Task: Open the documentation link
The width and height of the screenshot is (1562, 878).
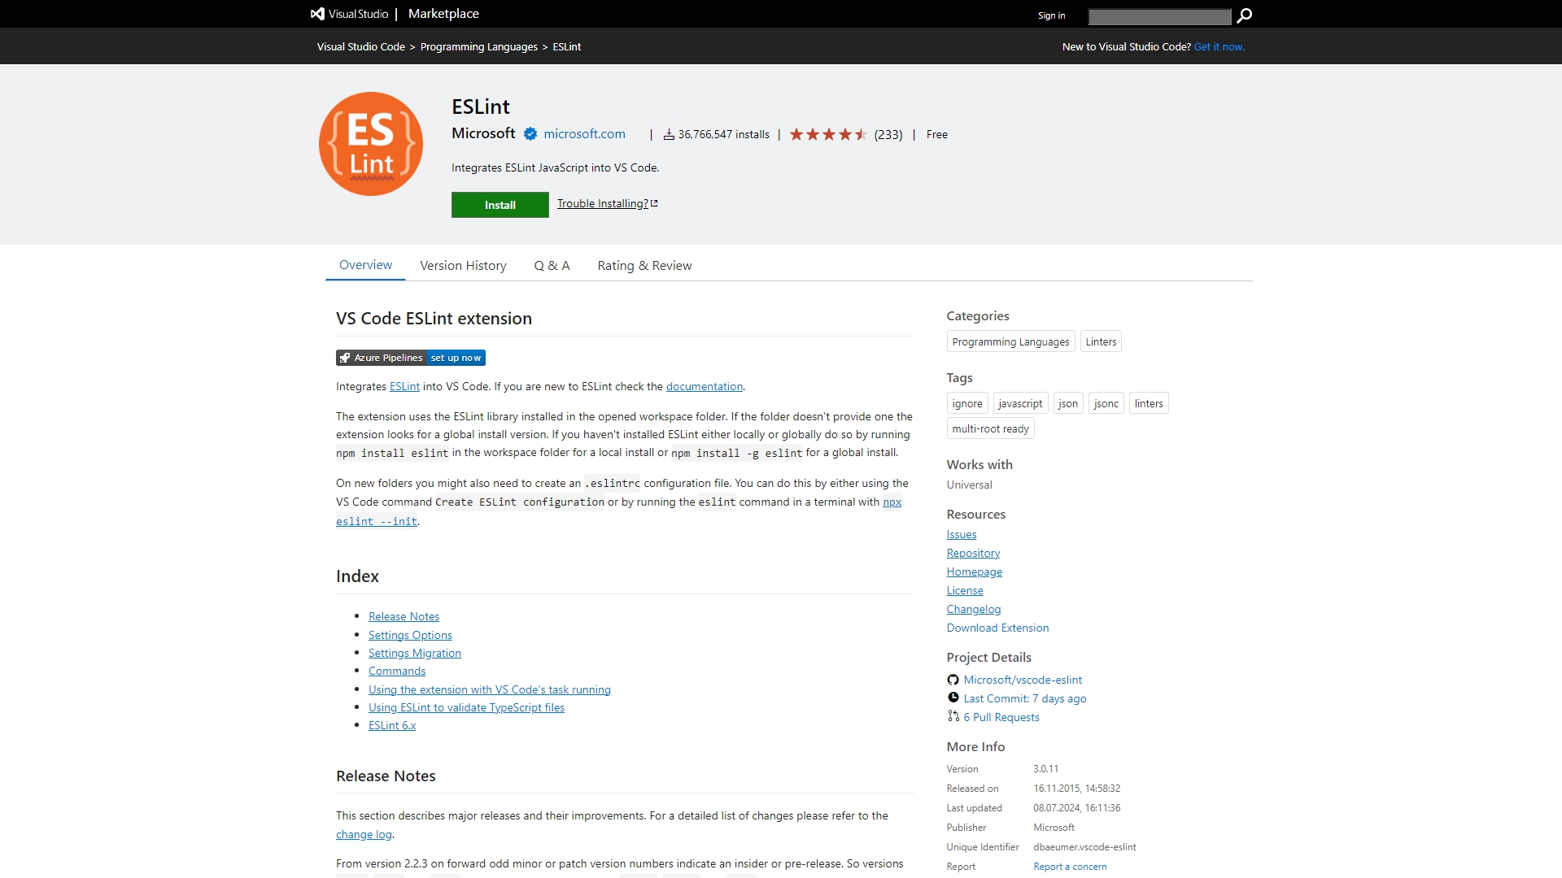Action: (x=704, y=386)
